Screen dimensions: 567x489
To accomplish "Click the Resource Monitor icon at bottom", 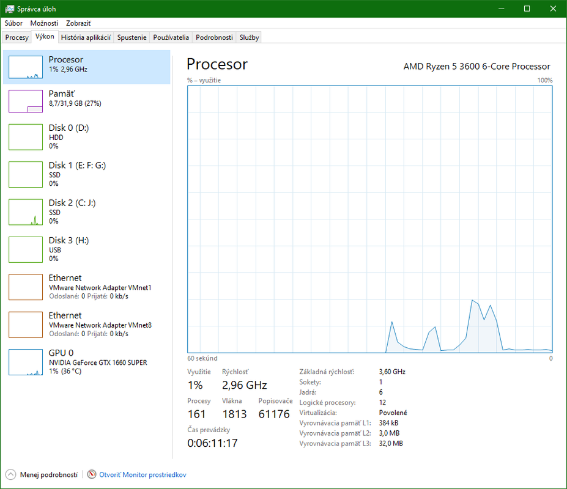I will 92,474.
